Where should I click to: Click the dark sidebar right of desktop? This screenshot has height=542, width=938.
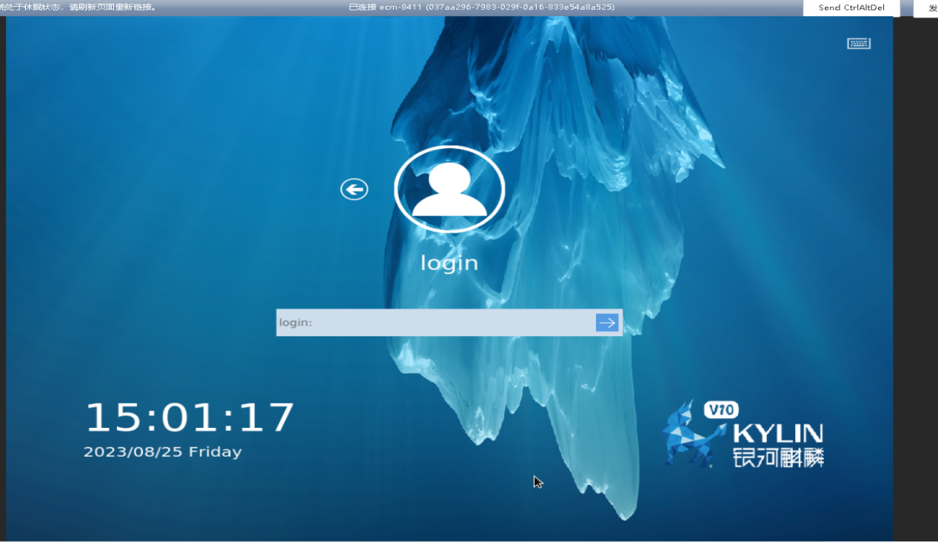coord(915,281)
